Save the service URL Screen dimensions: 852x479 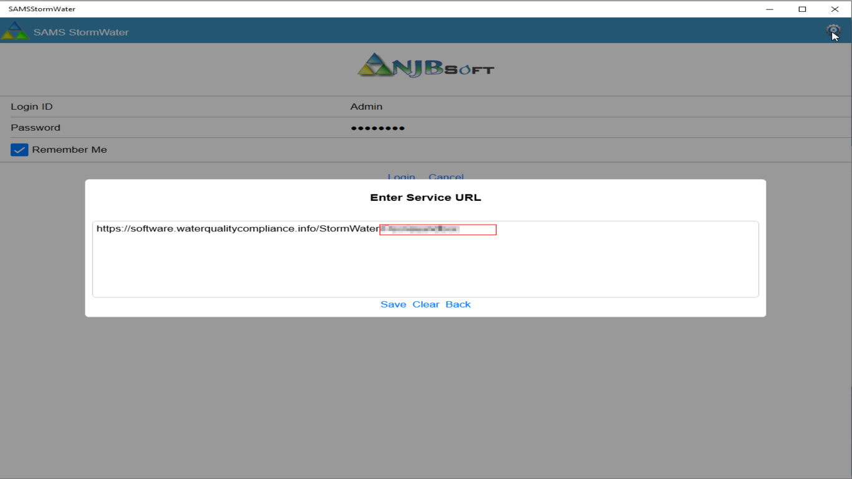point(393,304)
